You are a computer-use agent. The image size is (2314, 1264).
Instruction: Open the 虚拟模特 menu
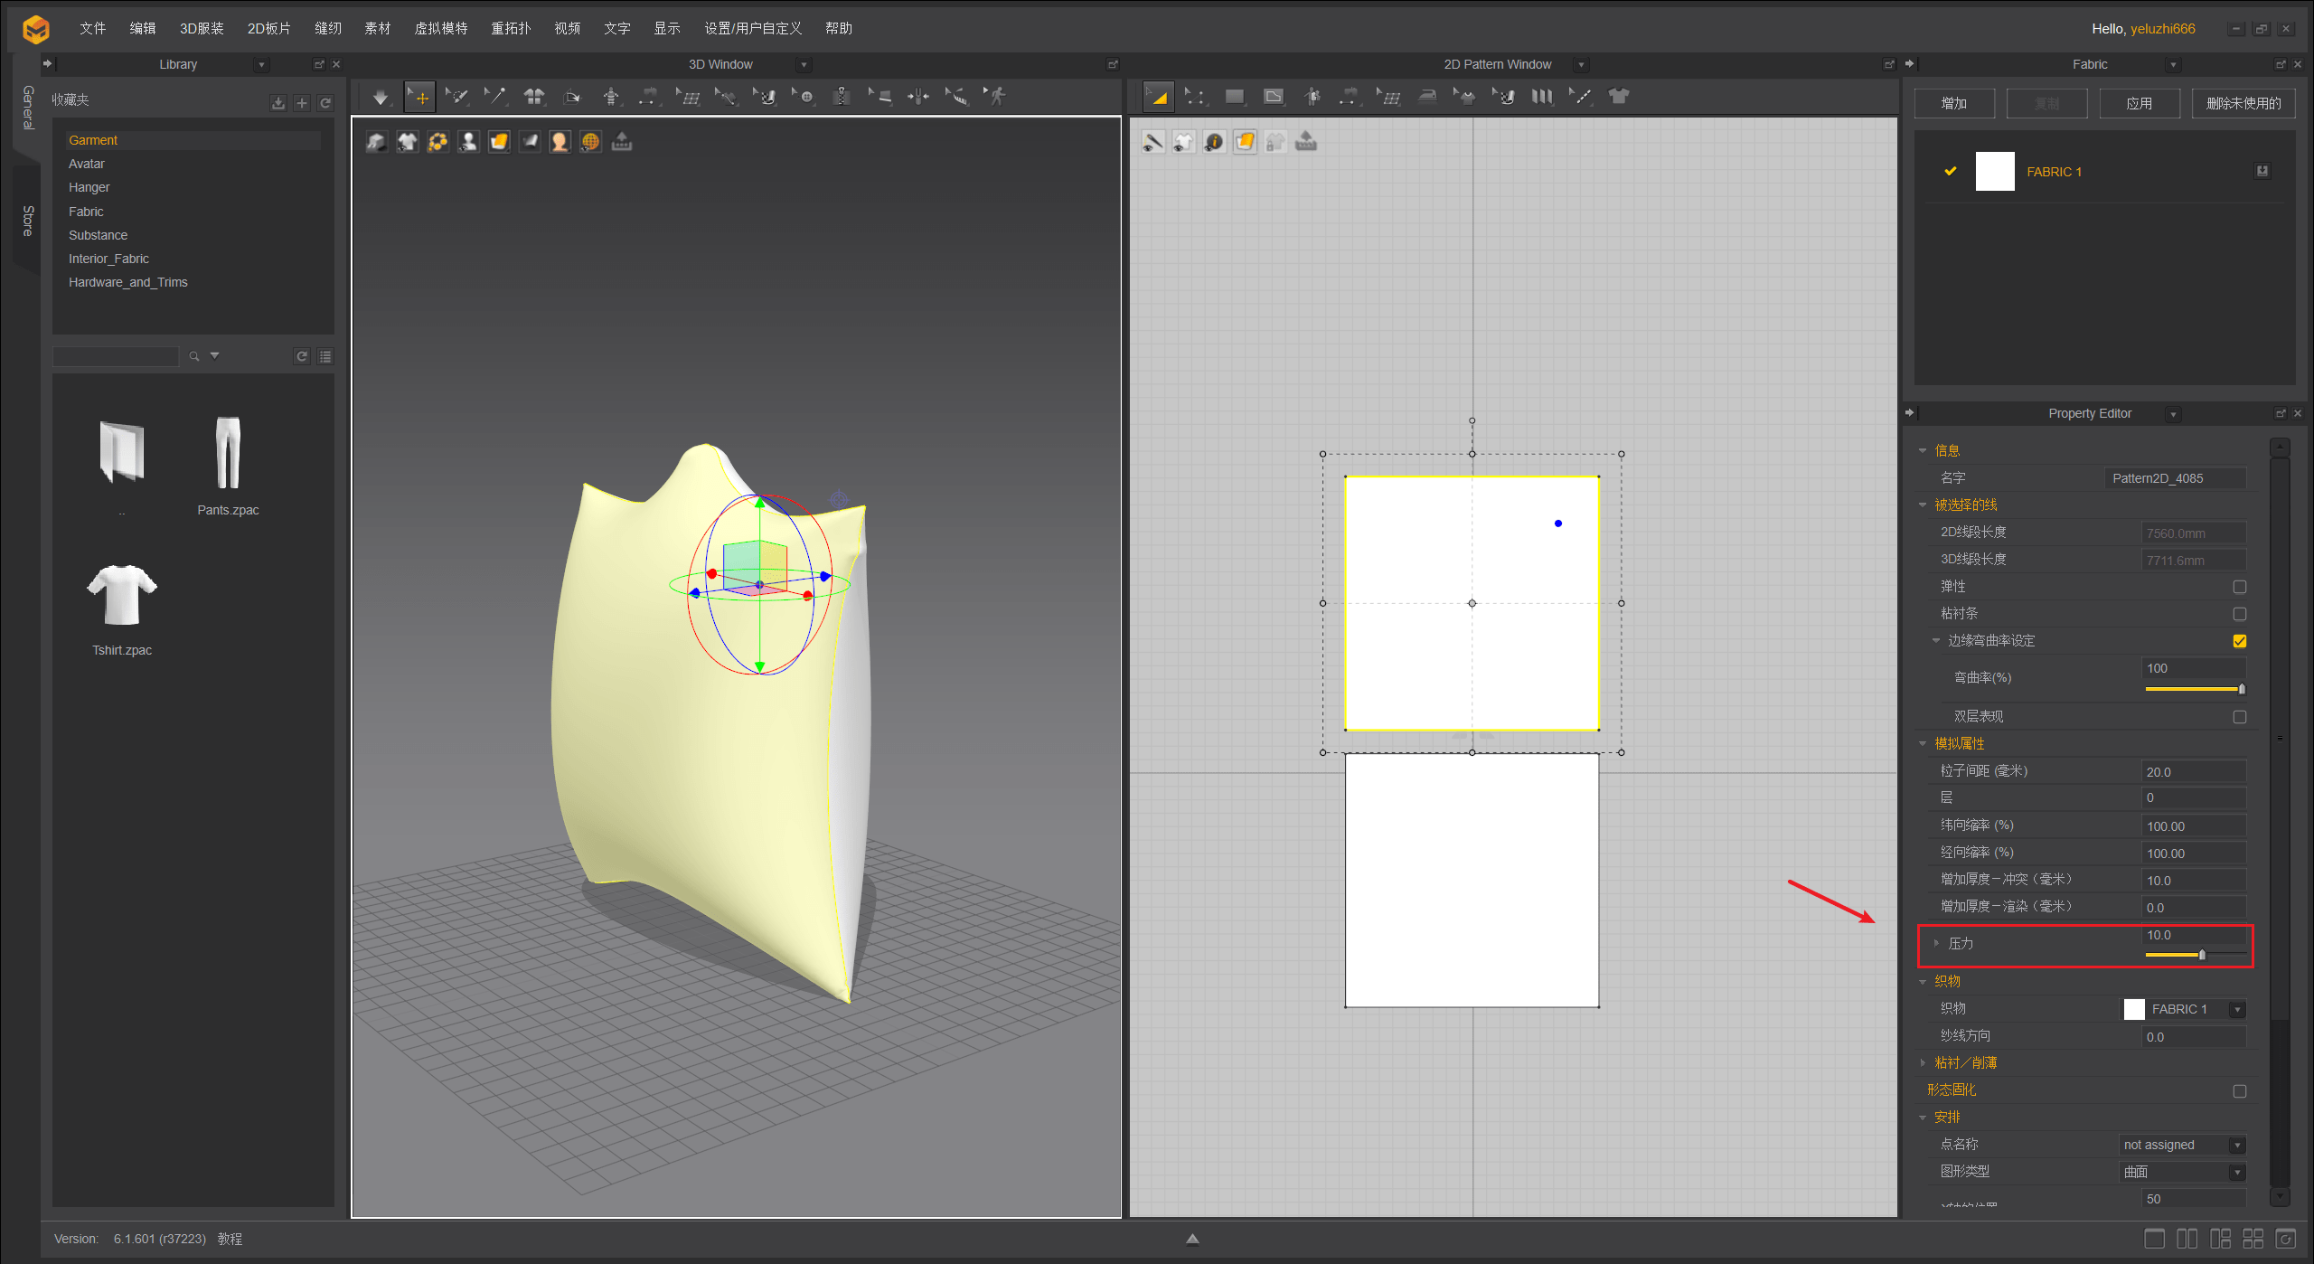(440, 28)
